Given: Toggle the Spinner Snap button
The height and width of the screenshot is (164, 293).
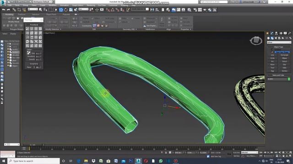Looking at the screenshot, I should click(x=122, y=10).
